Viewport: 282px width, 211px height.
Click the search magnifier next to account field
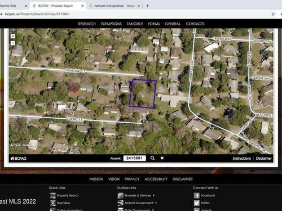tap(152, 158)
